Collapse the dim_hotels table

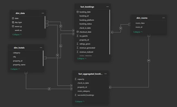[15, 69]
